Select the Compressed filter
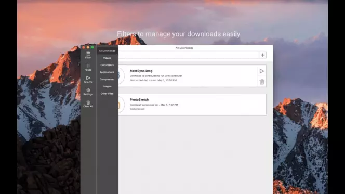The height and width of the screenshot is (194, 345). coord(107,79)
